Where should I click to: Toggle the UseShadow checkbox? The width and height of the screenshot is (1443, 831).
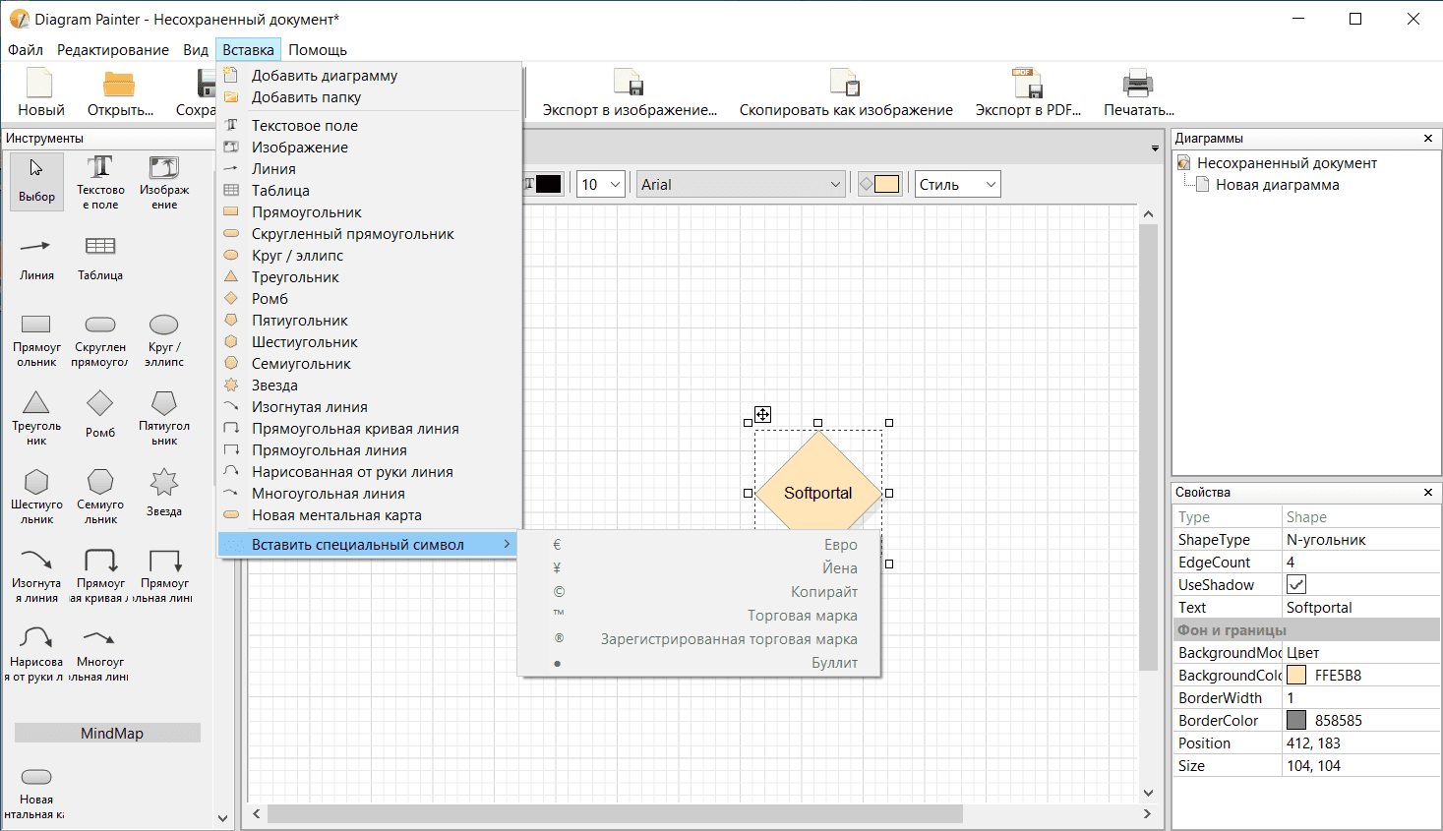(x=1296, y=584)
